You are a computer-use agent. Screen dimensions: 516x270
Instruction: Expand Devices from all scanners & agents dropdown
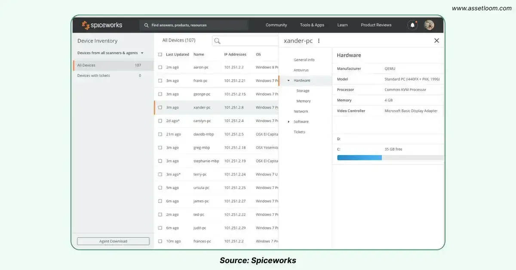(111, 53)
